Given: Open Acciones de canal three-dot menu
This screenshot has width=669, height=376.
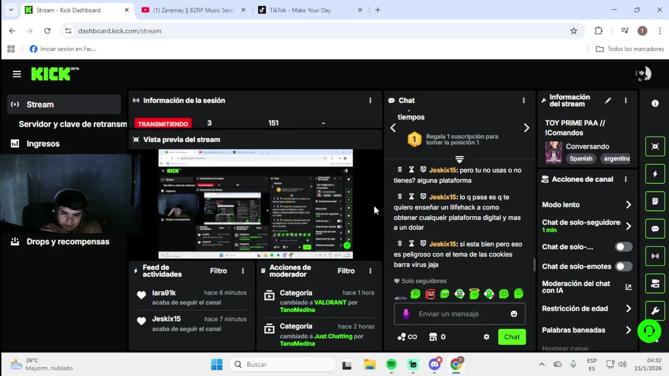Looking at the screenshot, I should point(626,179).
